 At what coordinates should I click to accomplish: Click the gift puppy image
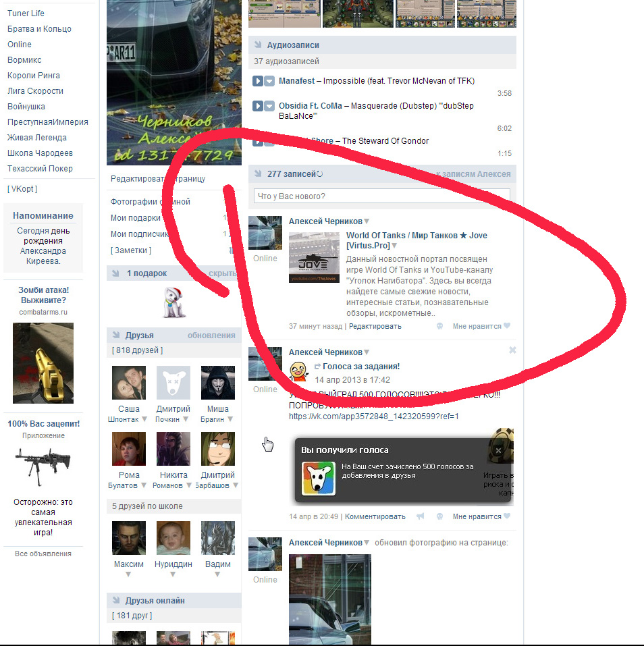pos(173,303)
